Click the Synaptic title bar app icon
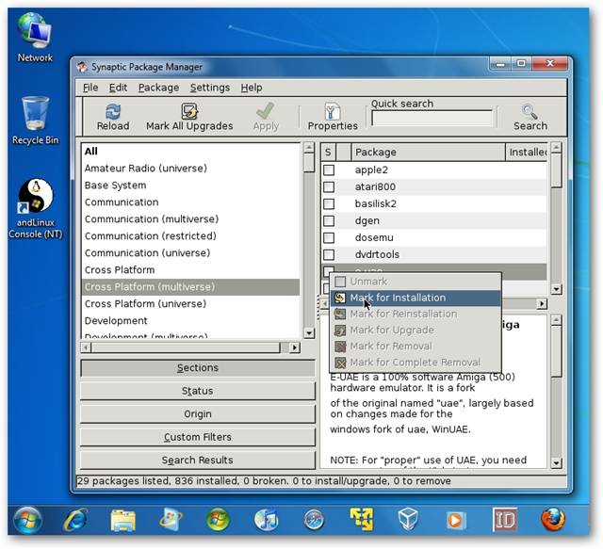Image resolution: width=603 pixels, height=549 pixels. 82,67
